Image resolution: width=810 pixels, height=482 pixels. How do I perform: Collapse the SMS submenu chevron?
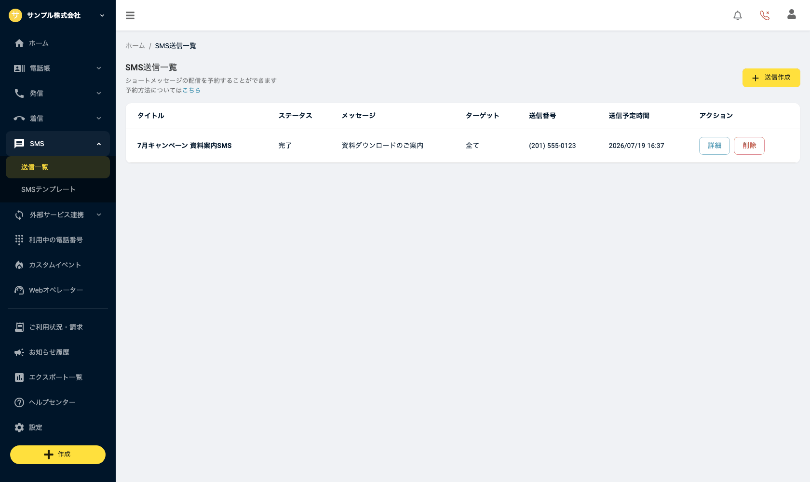pyautogui.click(x=99, y=144)
